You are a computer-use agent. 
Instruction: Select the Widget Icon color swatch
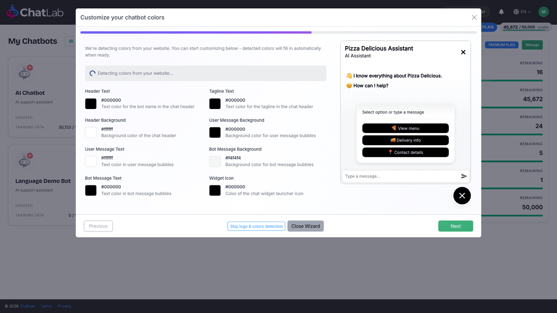click(215, 190)
